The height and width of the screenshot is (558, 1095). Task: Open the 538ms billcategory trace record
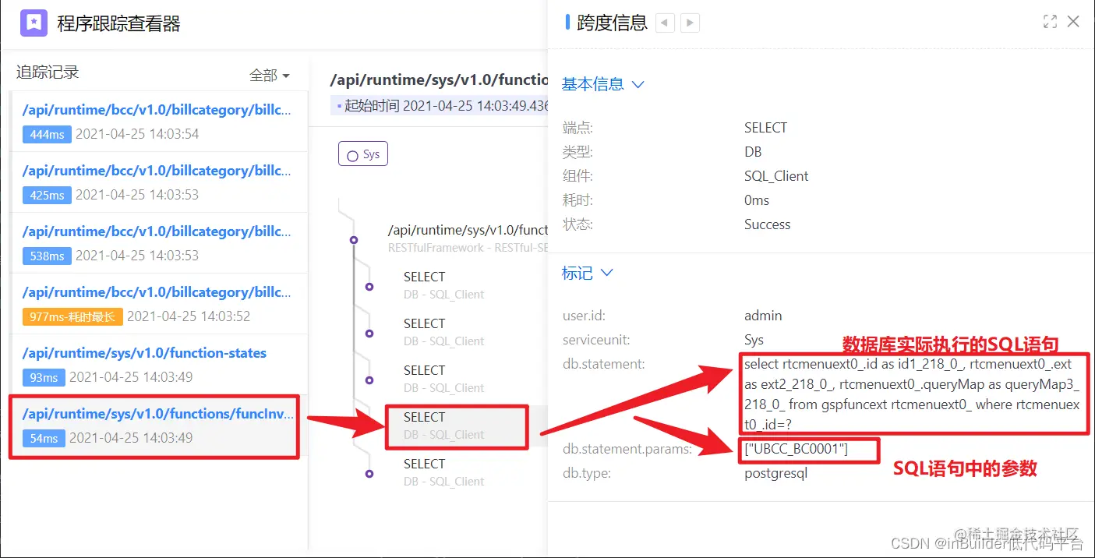pyautogui.click(x=158, y=243)
